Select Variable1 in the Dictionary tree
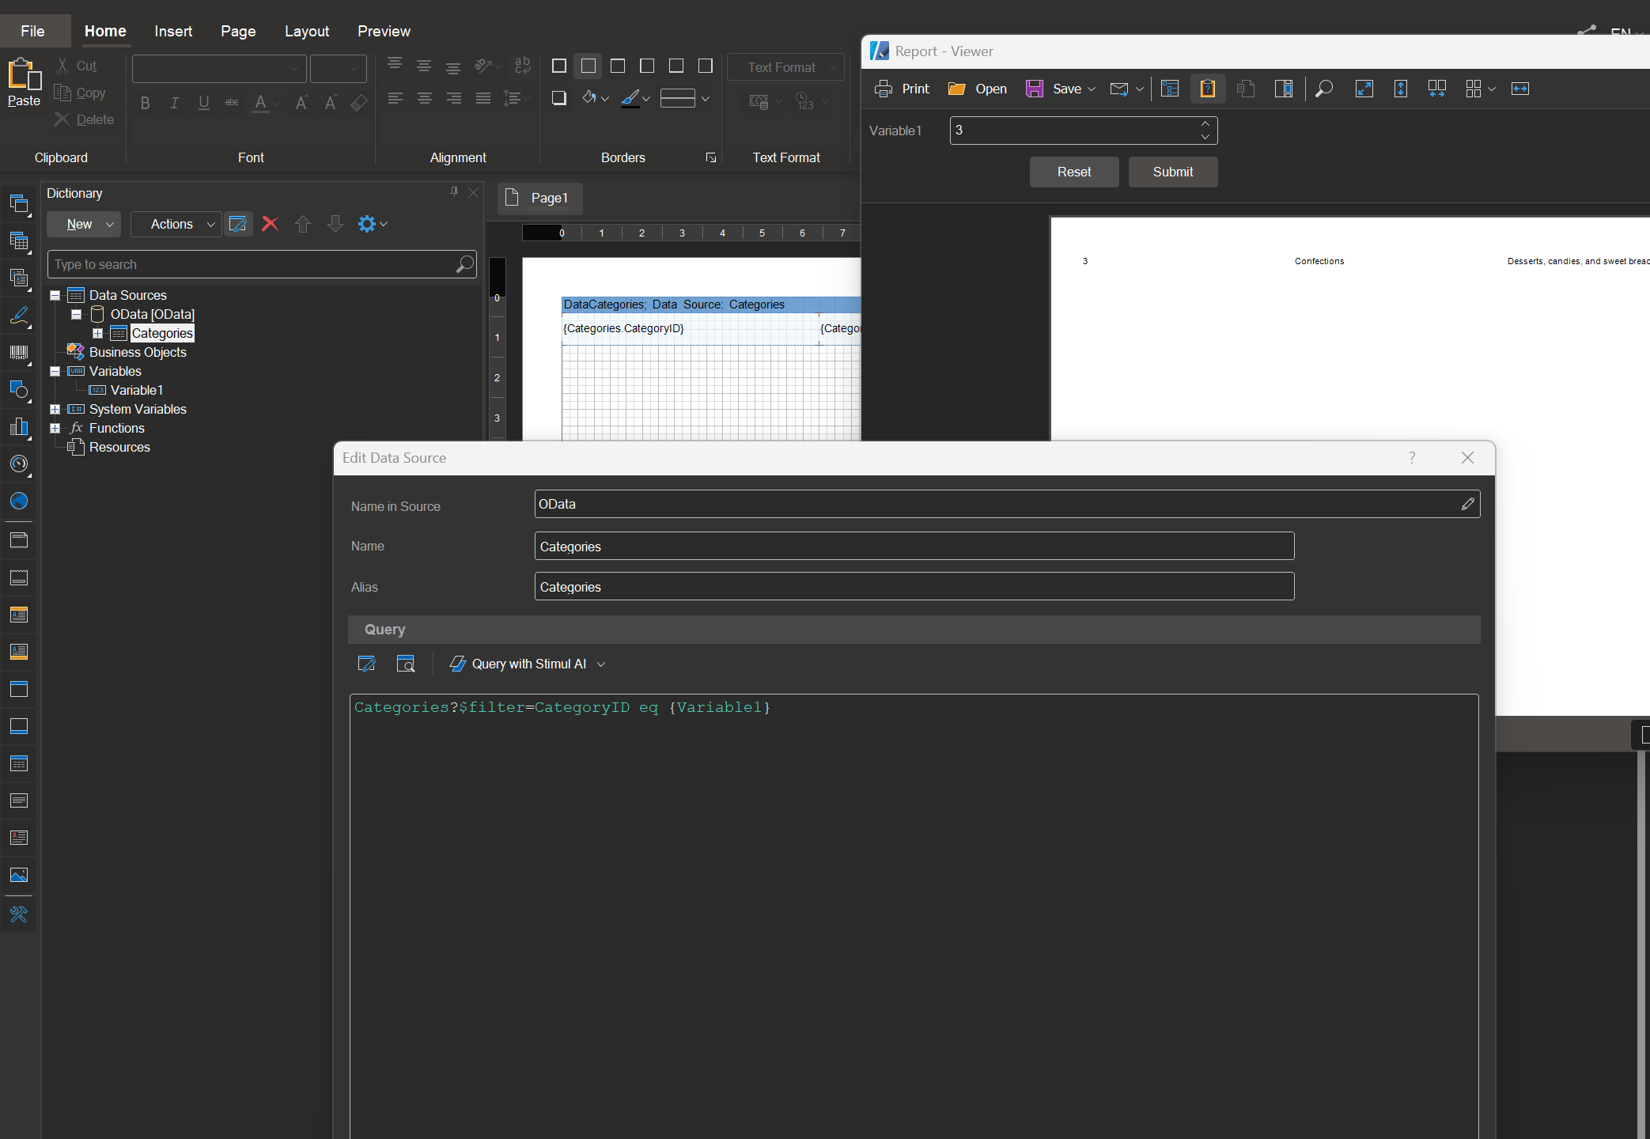The image size is (1650, 1139). 137,390
